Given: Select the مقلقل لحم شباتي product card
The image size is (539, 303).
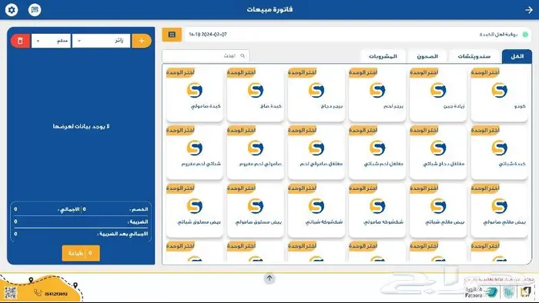Looking at the screenshot, I should pyautogui.click(x=377, y=152).
